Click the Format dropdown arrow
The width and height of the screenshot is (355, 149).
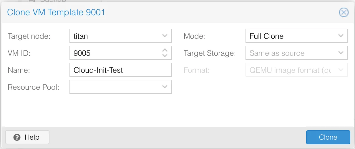[x=341, y=70]
